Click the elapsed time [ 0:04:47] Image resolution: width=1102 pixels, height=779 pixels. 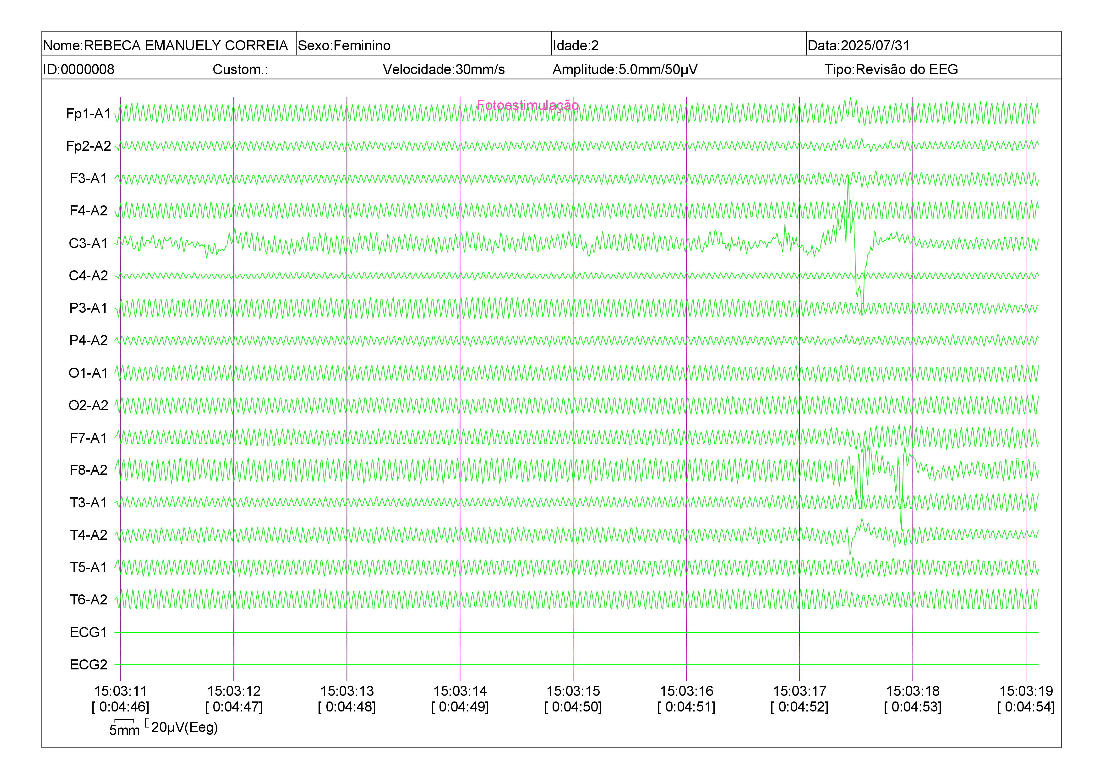click(x=234, y=707)
